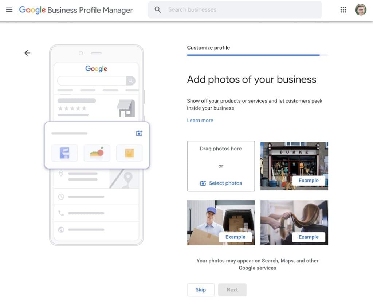Click the Skip button

201,290
